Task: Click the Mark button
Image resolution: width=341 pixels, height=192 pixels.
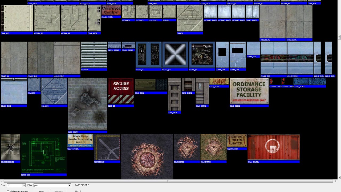Action: click(x=41, y=191)
